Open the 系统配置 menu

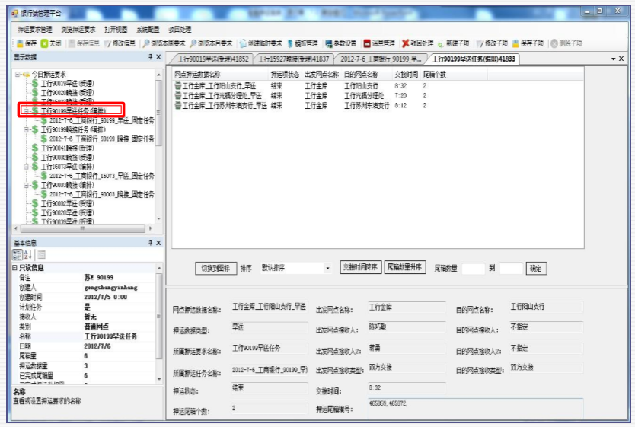[148, 30]
